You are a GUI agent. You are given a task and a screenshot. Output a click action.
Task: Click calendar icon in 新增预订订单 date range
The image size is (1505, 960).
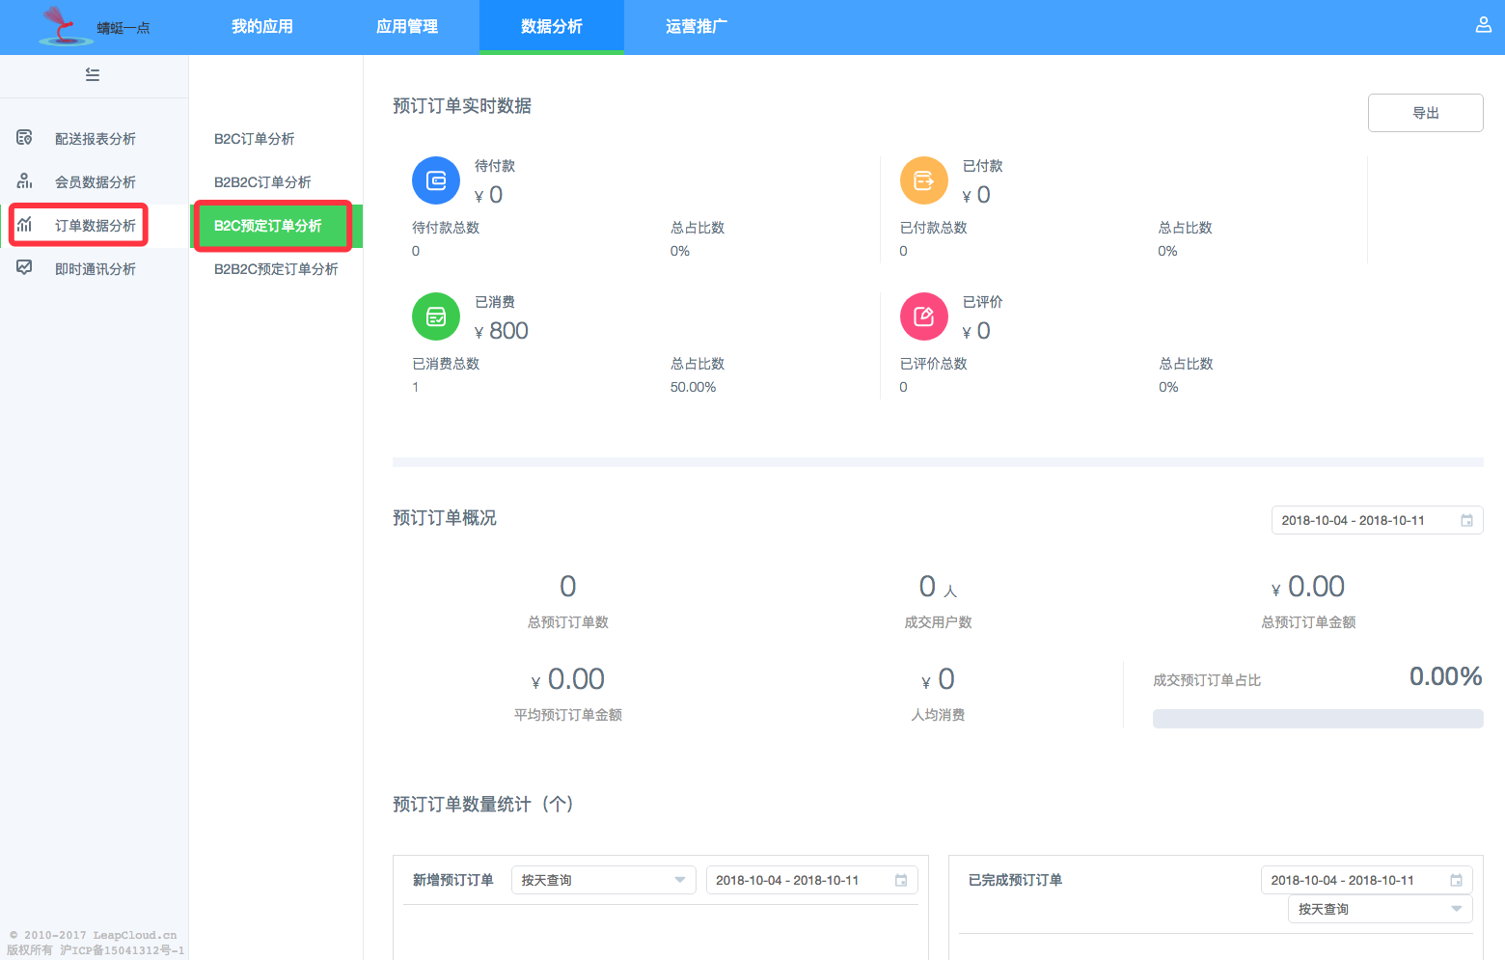click(901, 880)
